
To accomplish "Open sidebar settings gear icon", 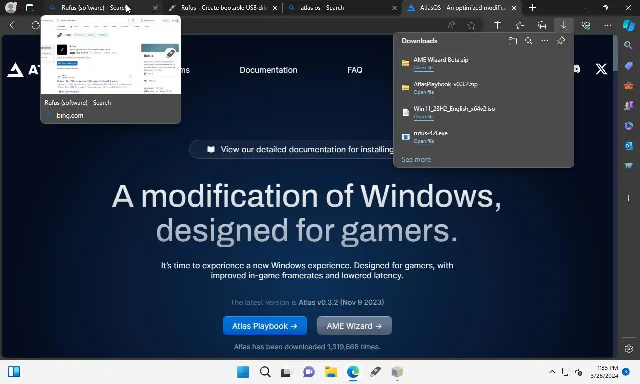I will pyautogui.click(x=629, y=349).
